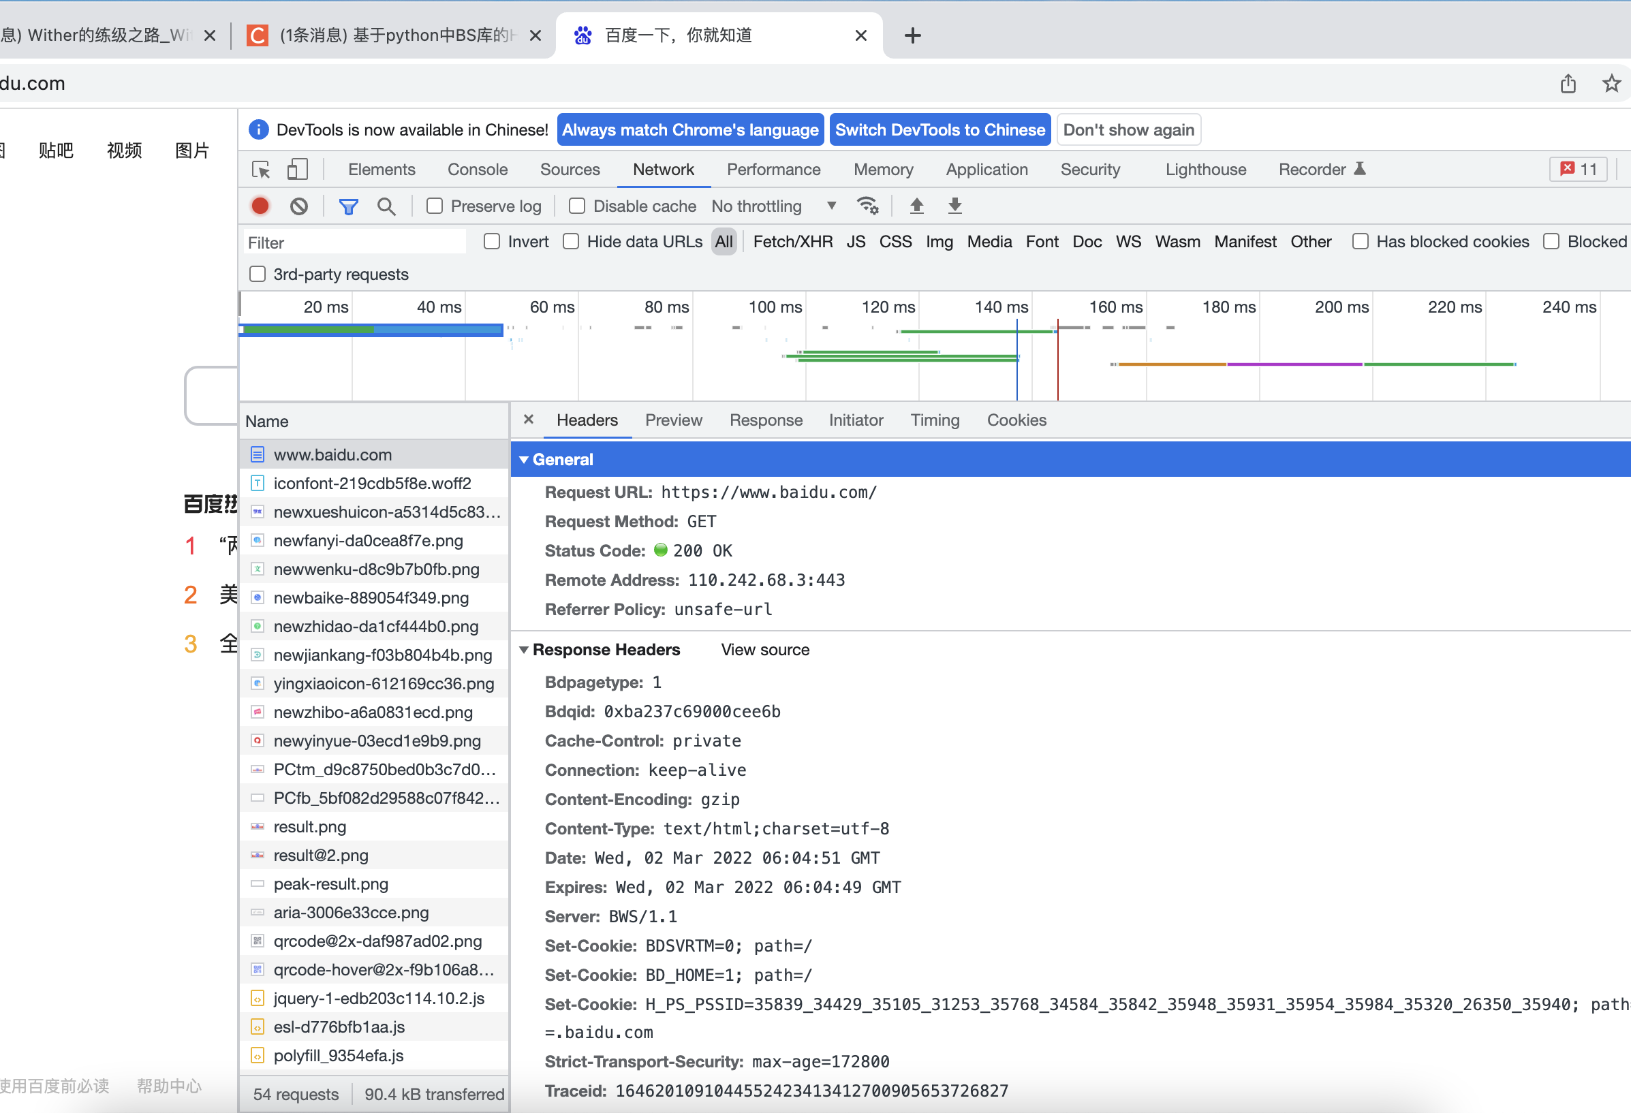Click into the Filter text field
The width and height of the screenshot is (1631, 1113).
(x=354, y=242)
